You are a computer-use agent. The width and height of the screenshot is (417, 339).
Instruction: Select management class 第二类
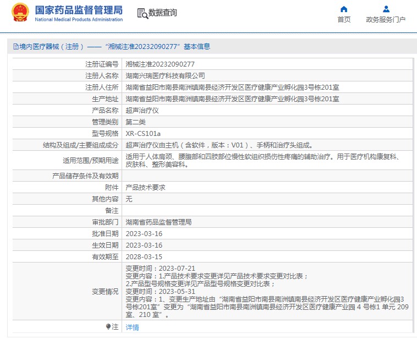click(x=135, y=122)
